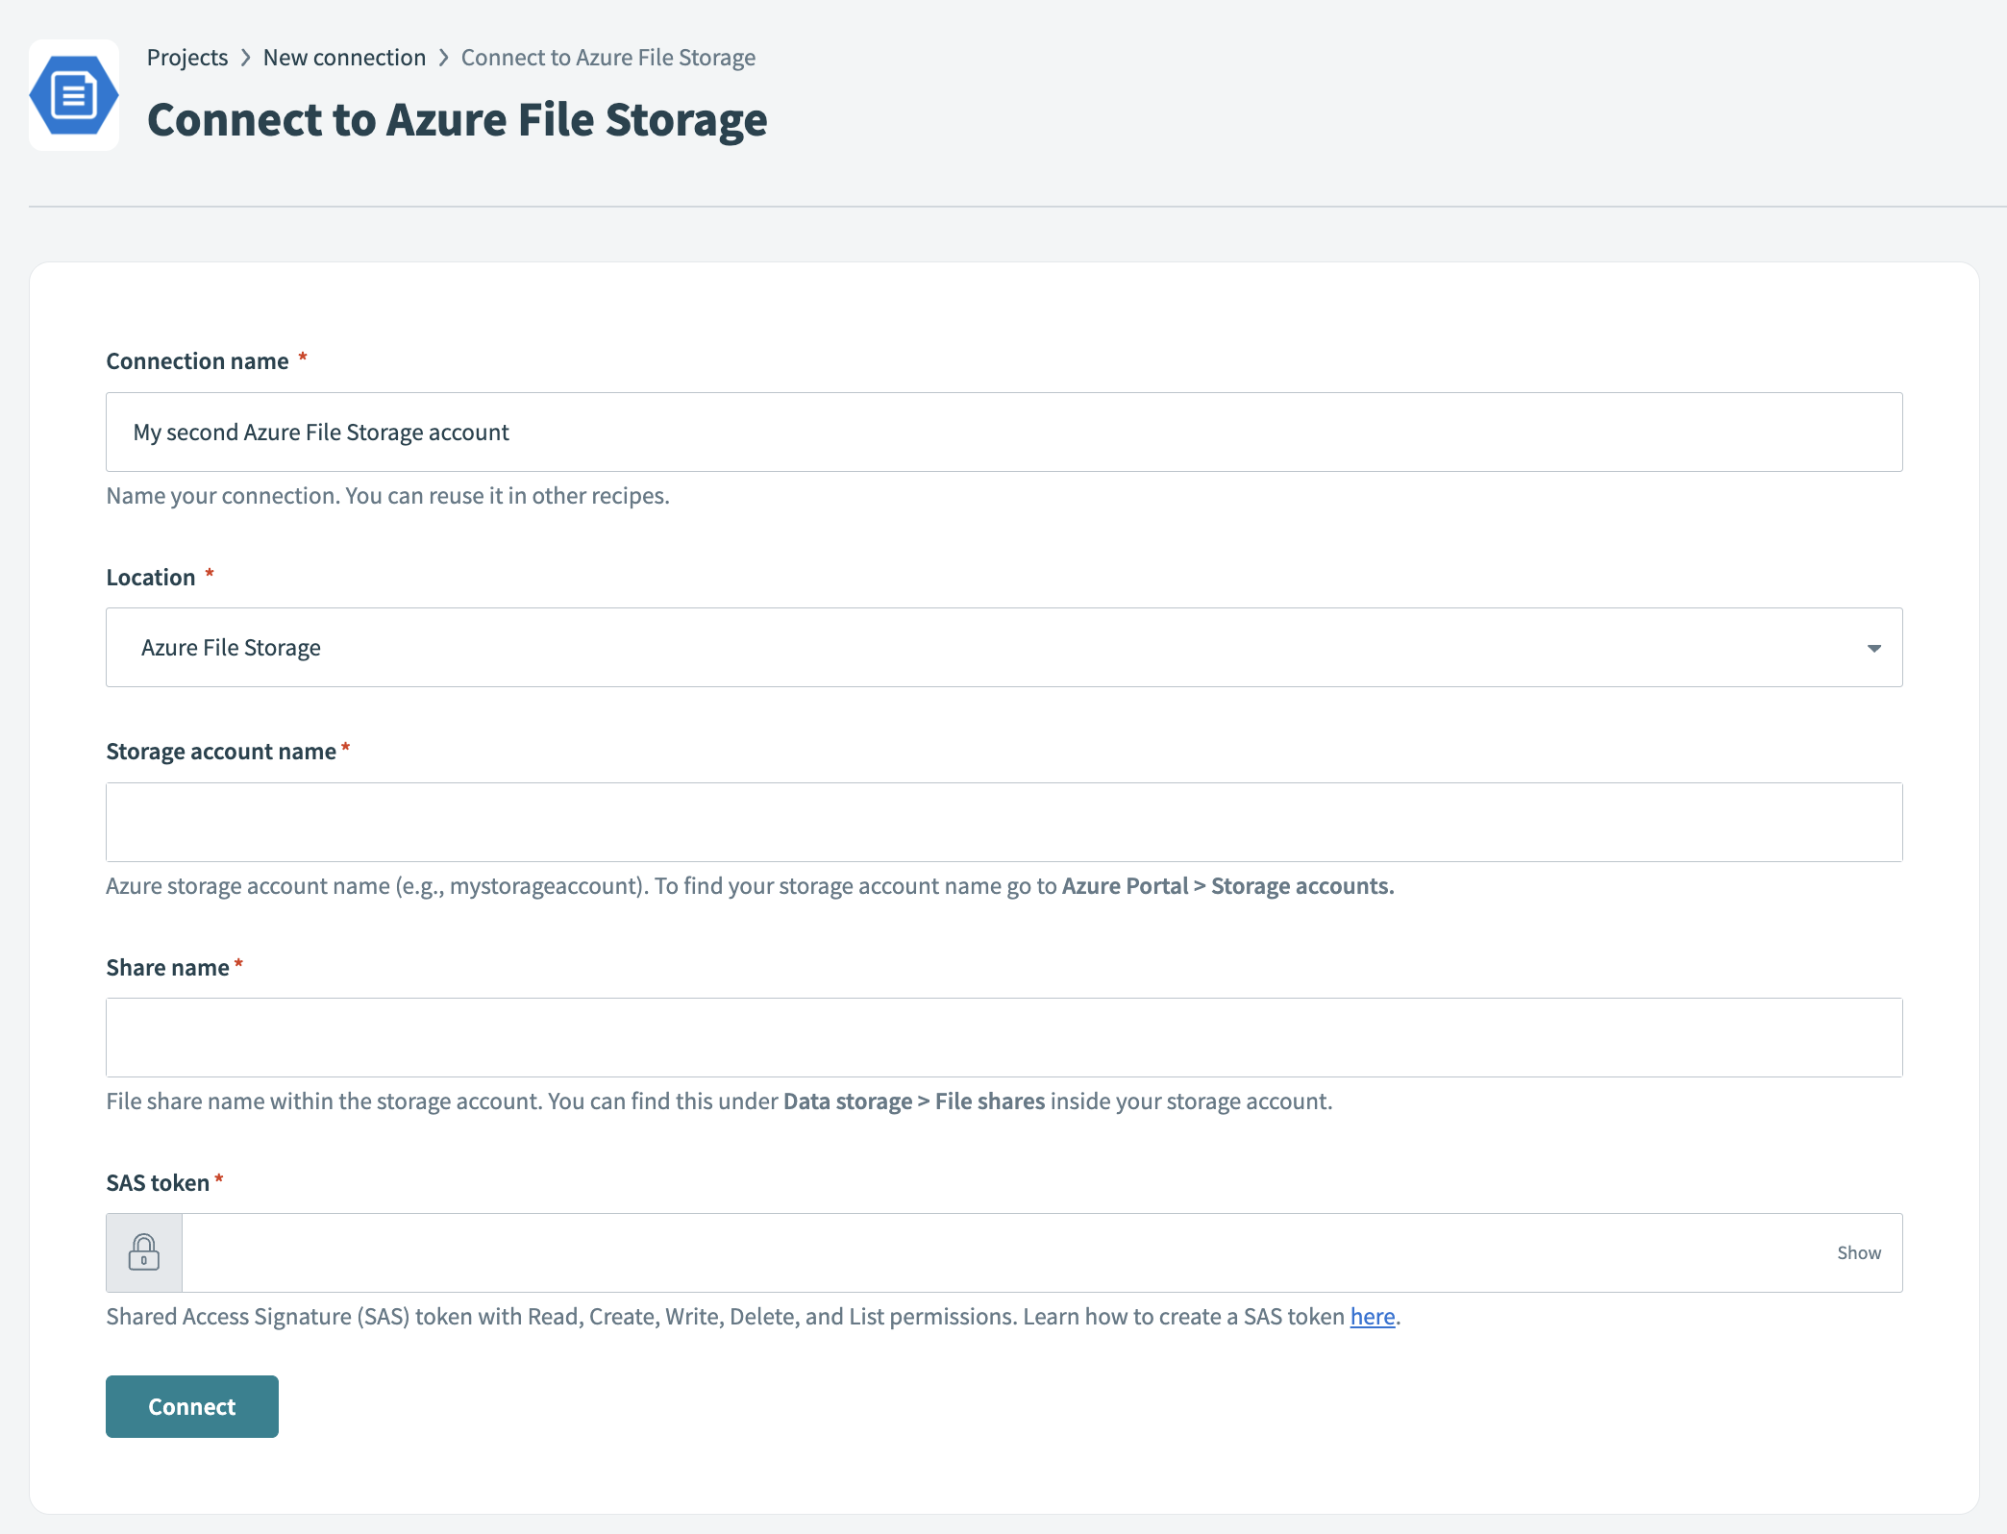
Task: Select the text My second Azure File Storage account
Action: click(x=322, y=432)
